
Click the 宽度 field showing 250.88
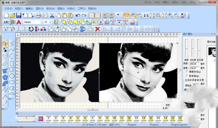[x=195, y=64]
